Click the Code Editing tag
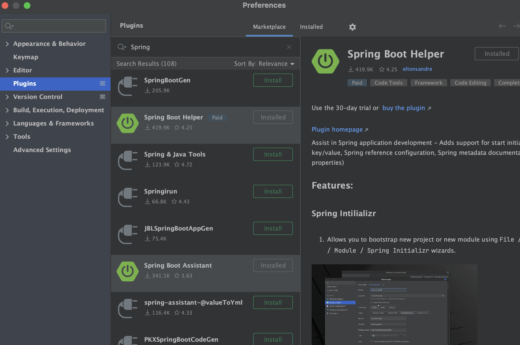 470,83
